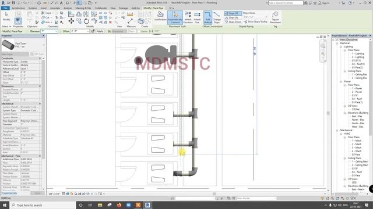373x209 pixels.
Task: Click Sign In
Action: pyautogui.click(x=324, y=3)
